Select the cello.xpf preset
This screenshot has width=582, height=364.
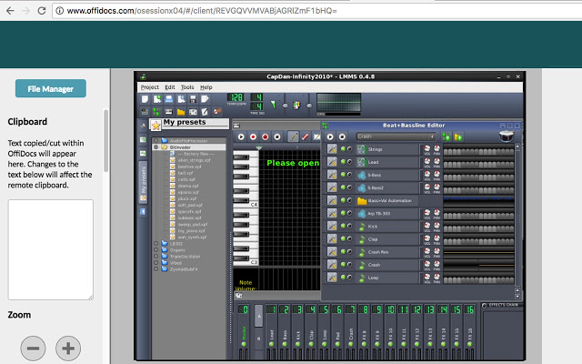click(x=186, y=179)
